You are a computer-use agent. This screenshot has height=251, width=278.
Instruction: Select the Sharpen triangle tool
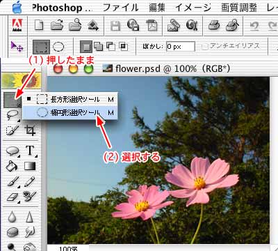tap(29, 217)
